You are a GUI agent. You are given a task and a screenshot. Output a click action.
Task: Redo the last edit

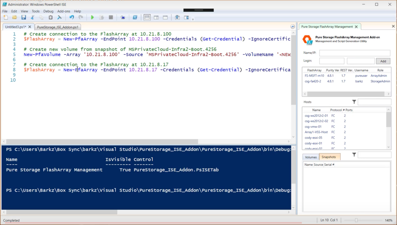coord(81,18)
